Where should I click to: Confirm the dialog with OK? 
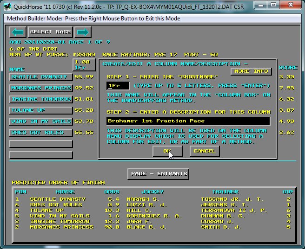tap(167, 151)
